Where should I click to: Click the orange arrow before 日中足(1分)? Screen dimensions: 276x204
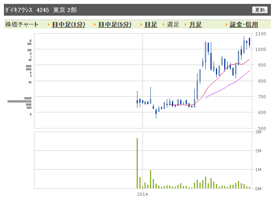tap(49, 25)
